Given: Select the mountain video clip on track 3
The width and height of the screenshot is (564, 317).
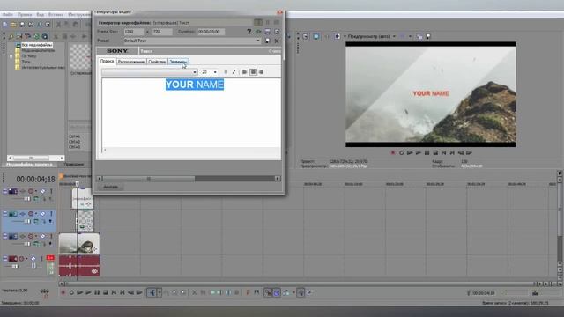Looking at the screenshot, I should 79,243.
